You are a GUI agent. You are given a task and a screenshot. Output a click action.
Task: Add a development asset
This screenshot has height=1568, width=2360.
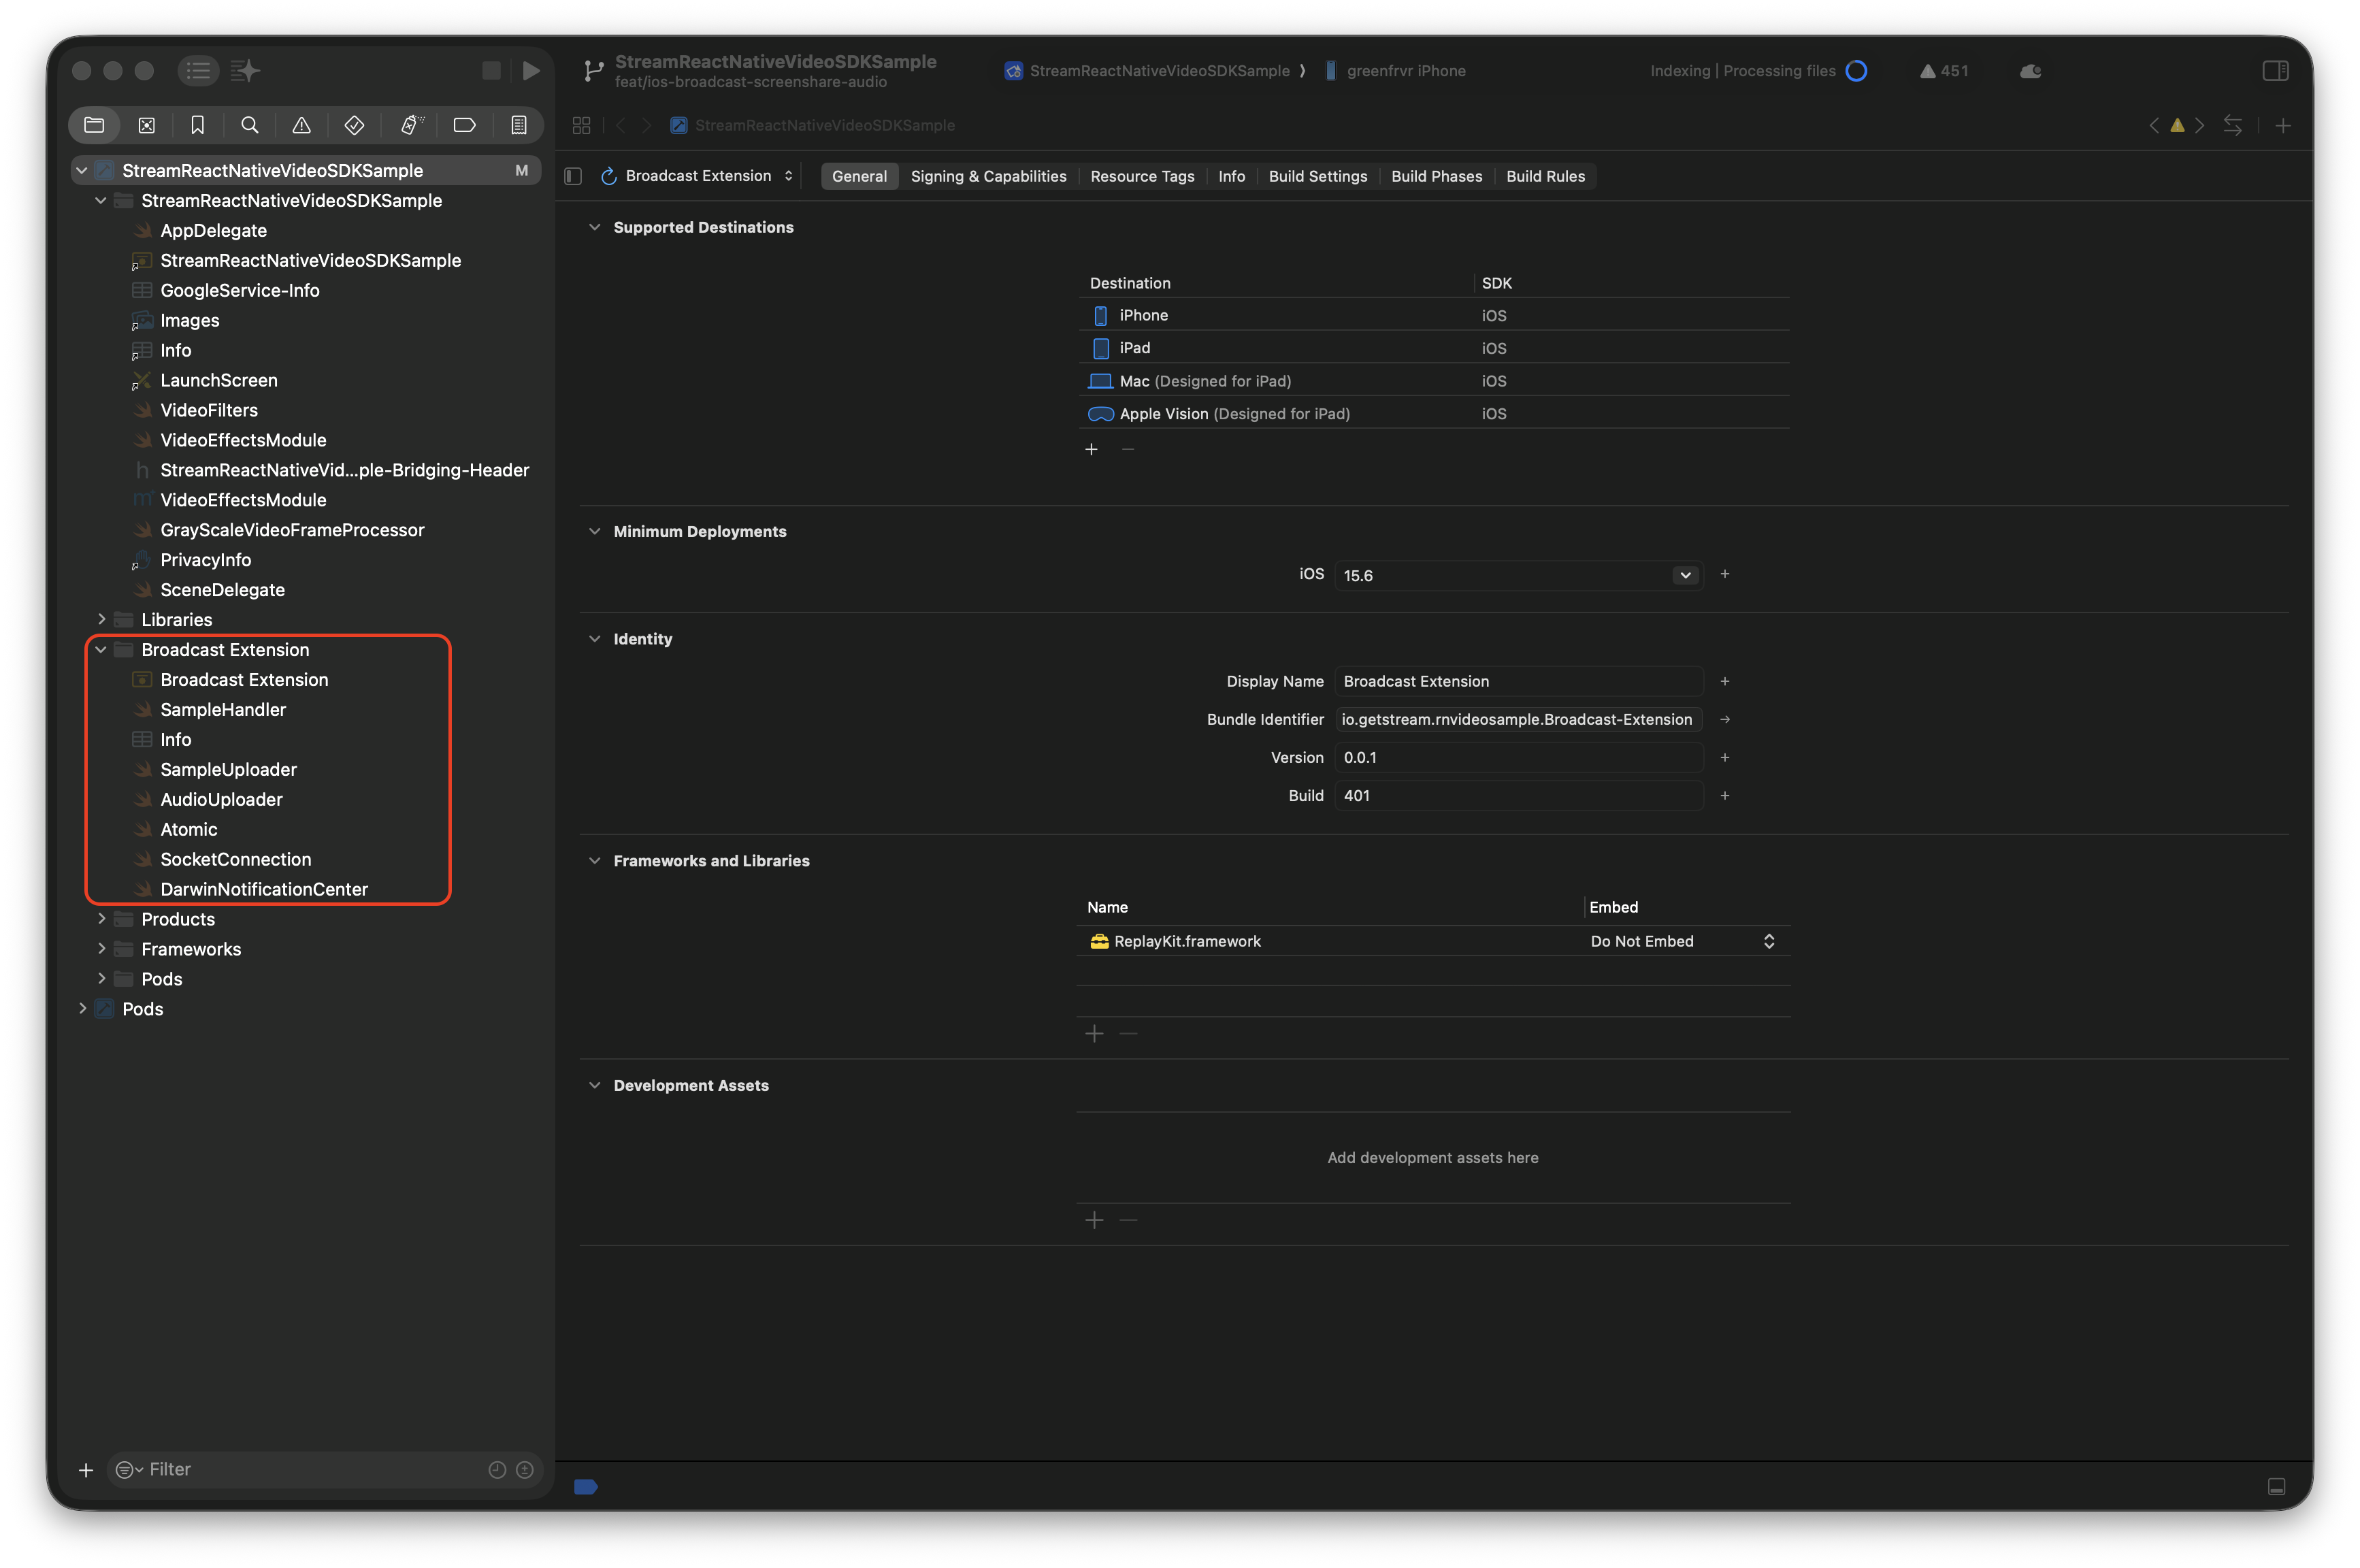[x=1094, y=1220]
